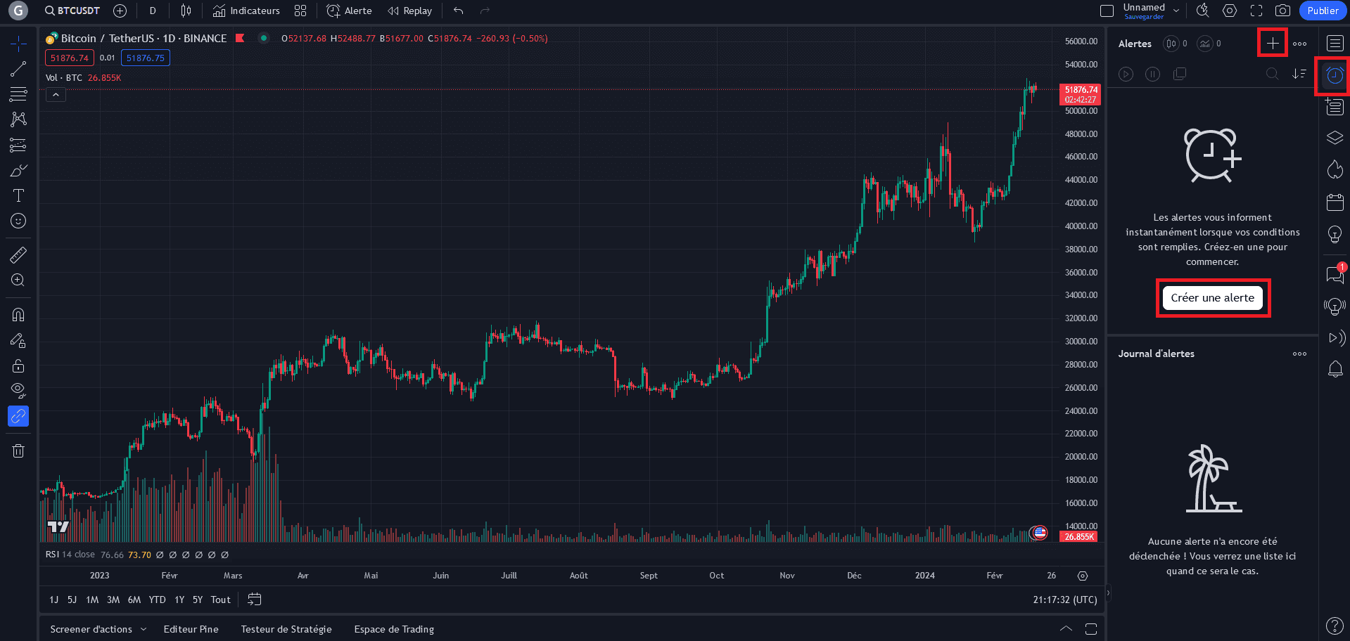Select the trend line drawing tool
1350x641 pixels.
(x=18, y=69)
